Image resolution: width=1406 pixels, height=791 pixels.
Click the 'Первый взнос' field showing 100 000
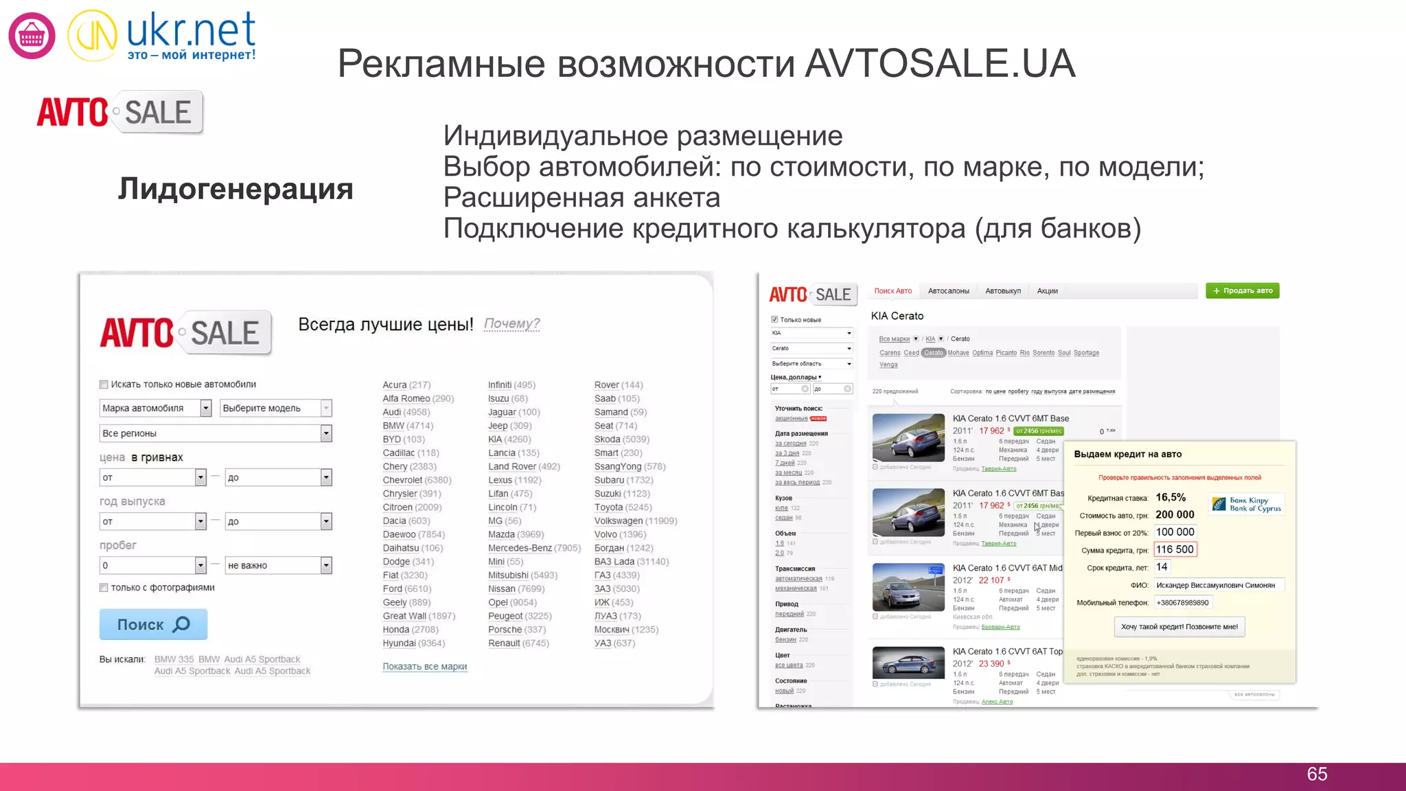[1175, 532]
